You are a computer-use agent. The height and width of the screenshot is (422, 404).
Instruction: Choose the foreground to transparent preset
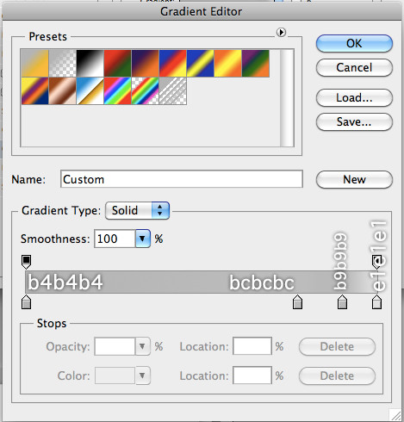[x=62, y=63]
